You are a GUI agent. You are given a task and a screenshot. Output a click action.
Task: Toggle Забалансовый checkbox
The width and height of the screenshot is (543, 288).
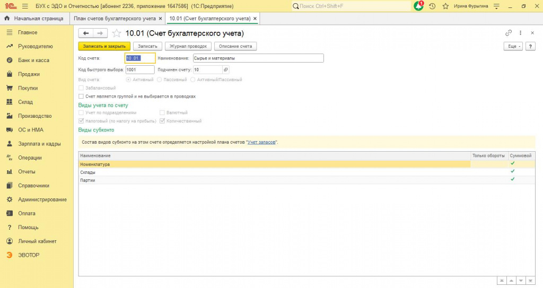pyautogui.click(x=81, y=88)
